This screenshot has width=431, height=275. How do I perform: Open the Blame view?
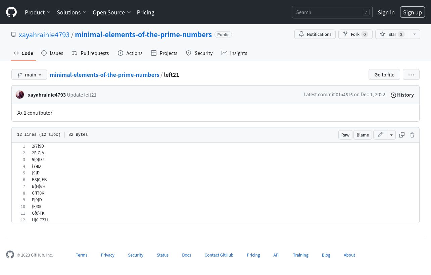pos(363,135)
